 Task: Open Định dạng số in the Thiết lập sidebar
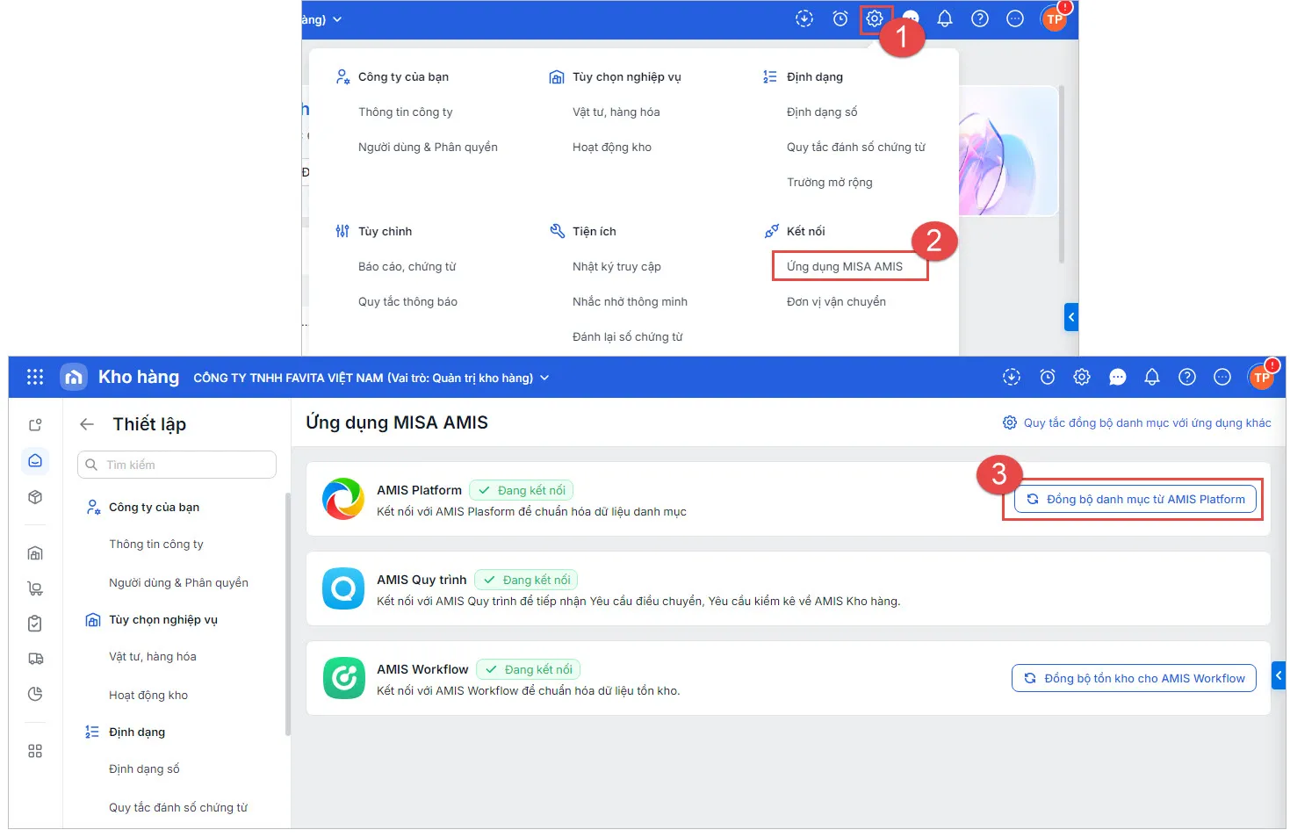pyautogui.click(x=144, y=768)
